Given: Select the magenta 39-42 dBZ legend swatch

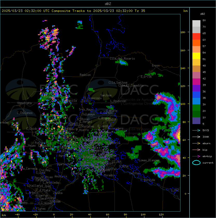Looking at the screenshot, I should (x=196, y=82).
